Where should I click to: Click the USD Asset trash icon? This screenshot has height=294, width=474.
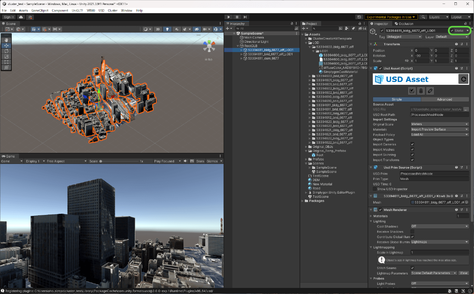pos(421,91)
